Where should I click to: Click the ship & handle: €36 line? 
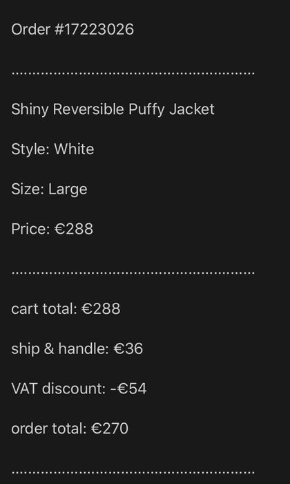click(x=77, y=348)
